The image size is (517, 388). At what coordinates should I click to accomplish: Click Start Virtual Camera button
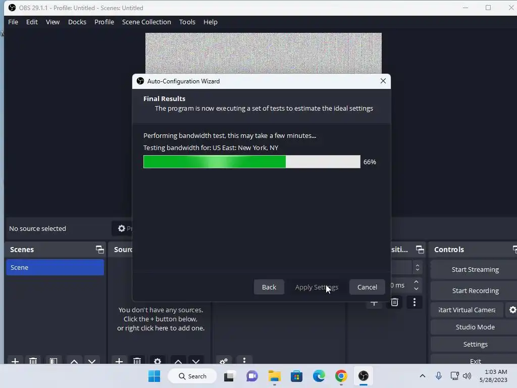pyautogui.click(x=467, y=310)
